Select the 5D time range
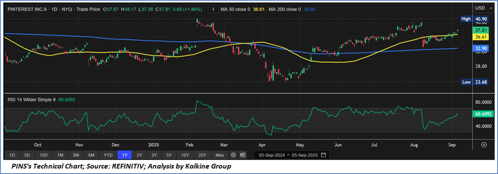 tap(28, 155)
